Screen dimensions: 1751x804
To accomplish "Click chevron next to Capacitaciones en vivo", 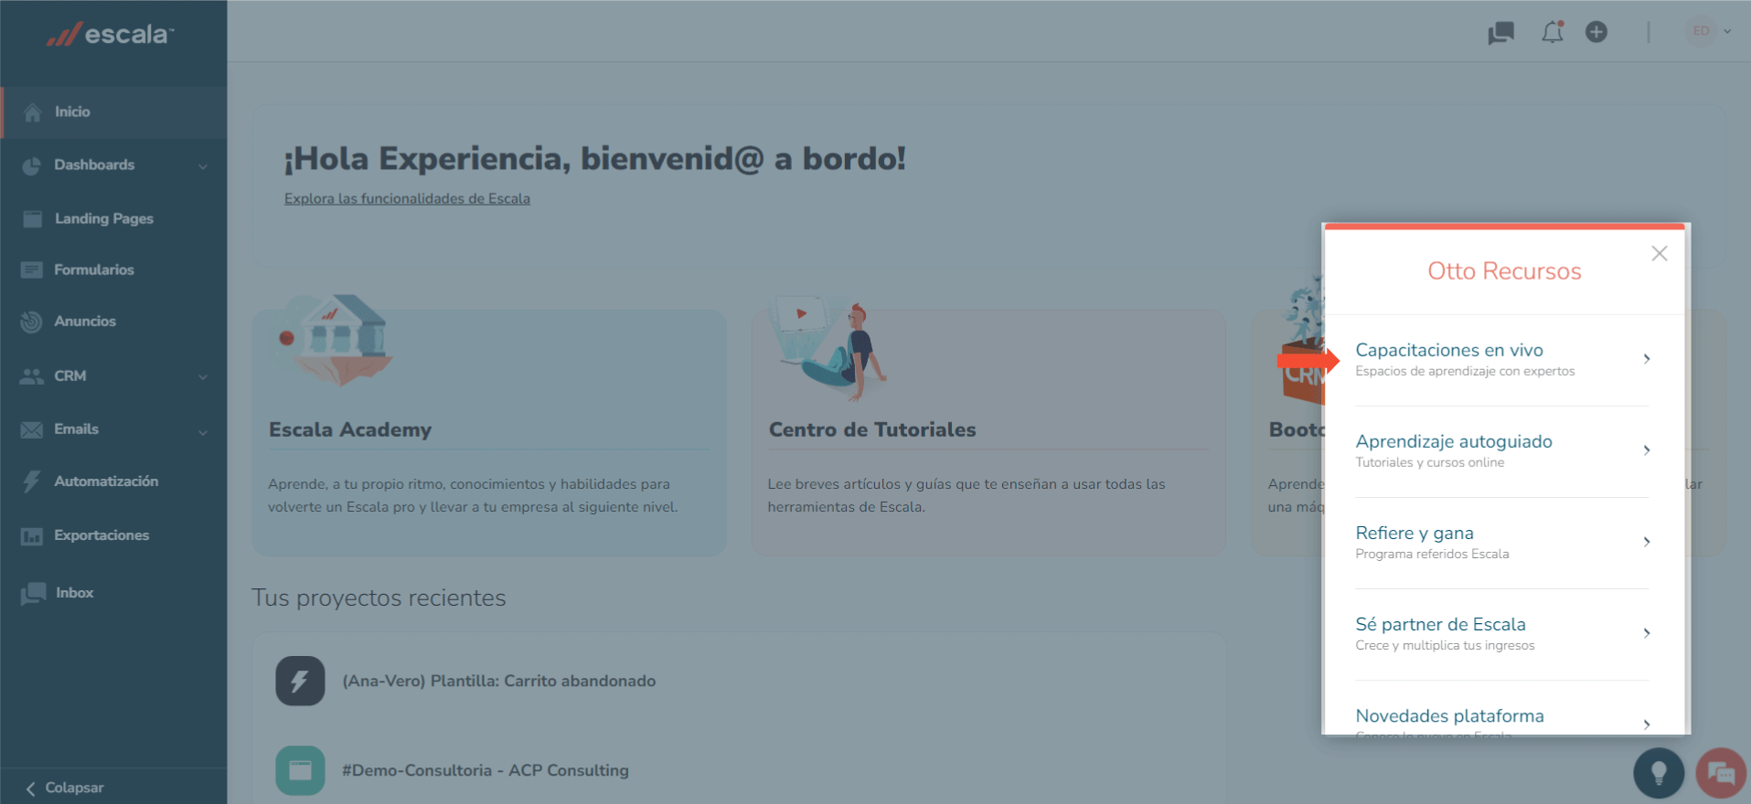I will click(x=1647, y=359).
